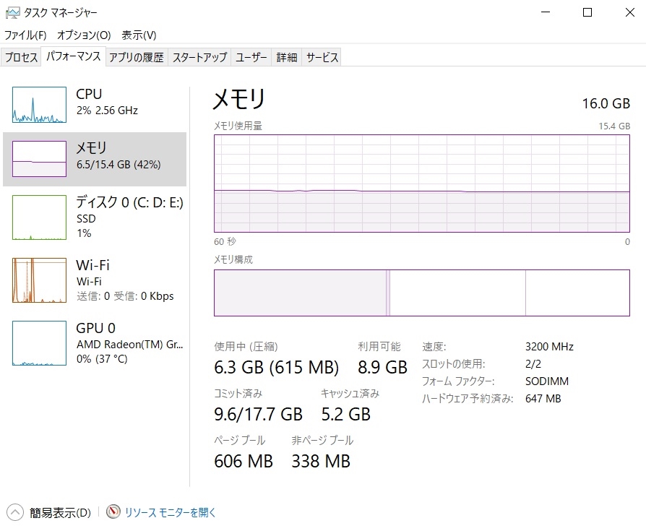Open the オプション(O) menu
The height and width of the screenshot is (531, 646).
pos(84,35)
